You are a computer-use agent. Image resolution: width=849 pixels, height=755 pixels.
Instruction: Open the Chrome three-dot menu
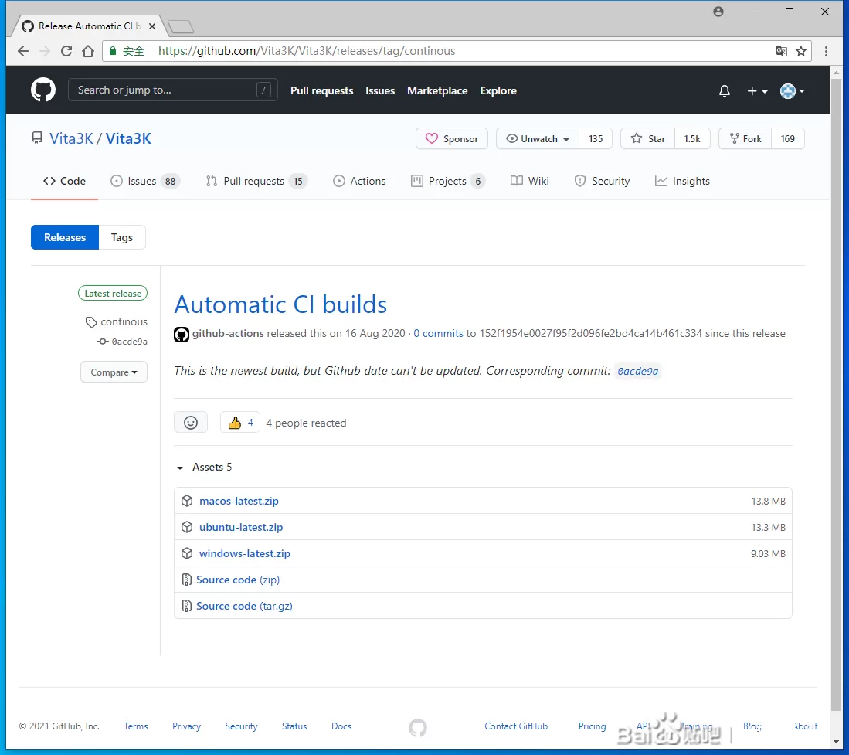pyautogui.click(x=826, y=51)
